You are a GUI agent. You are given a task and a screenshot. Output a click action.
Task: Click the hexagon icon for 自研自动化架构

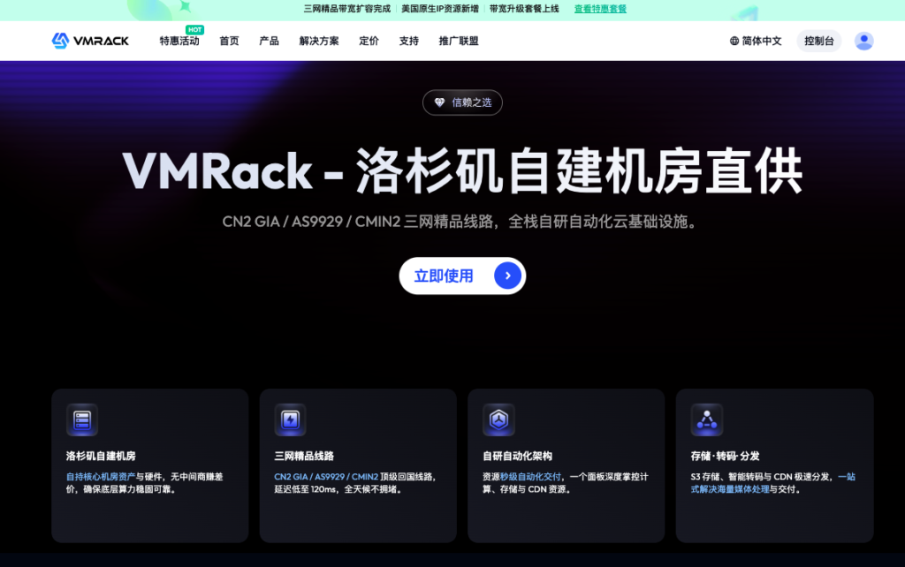(x=498, y=420)
